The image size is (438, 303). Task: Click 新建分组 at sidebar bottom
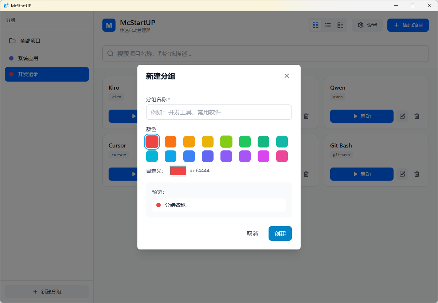pyautogui.click(x=47, y=292)
